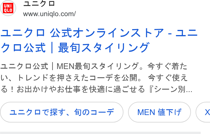Click the circular border around the UNIQLO favicon
Viewport: 210px width, 134px height.
click(x=8, y=8)
